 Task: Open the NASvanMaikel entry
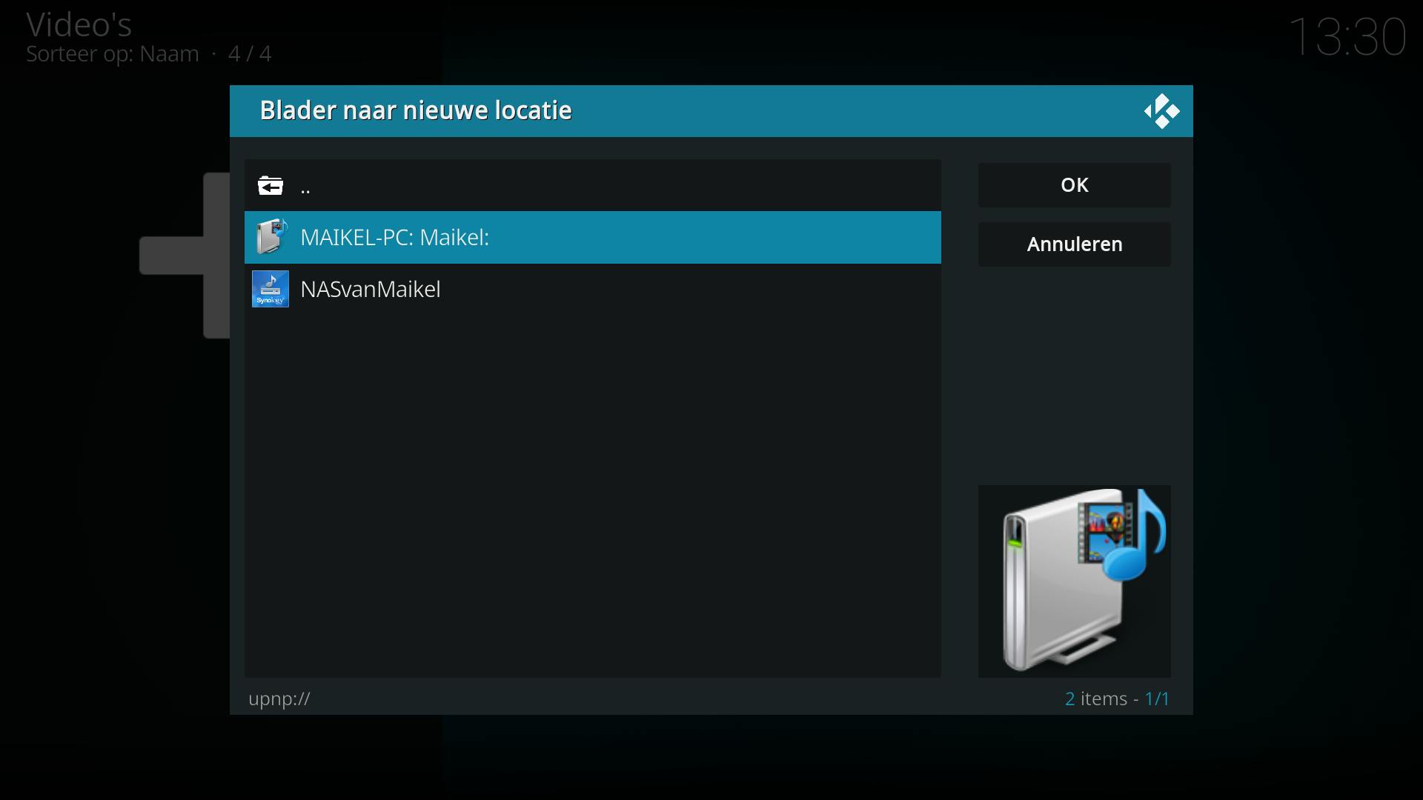371,289
